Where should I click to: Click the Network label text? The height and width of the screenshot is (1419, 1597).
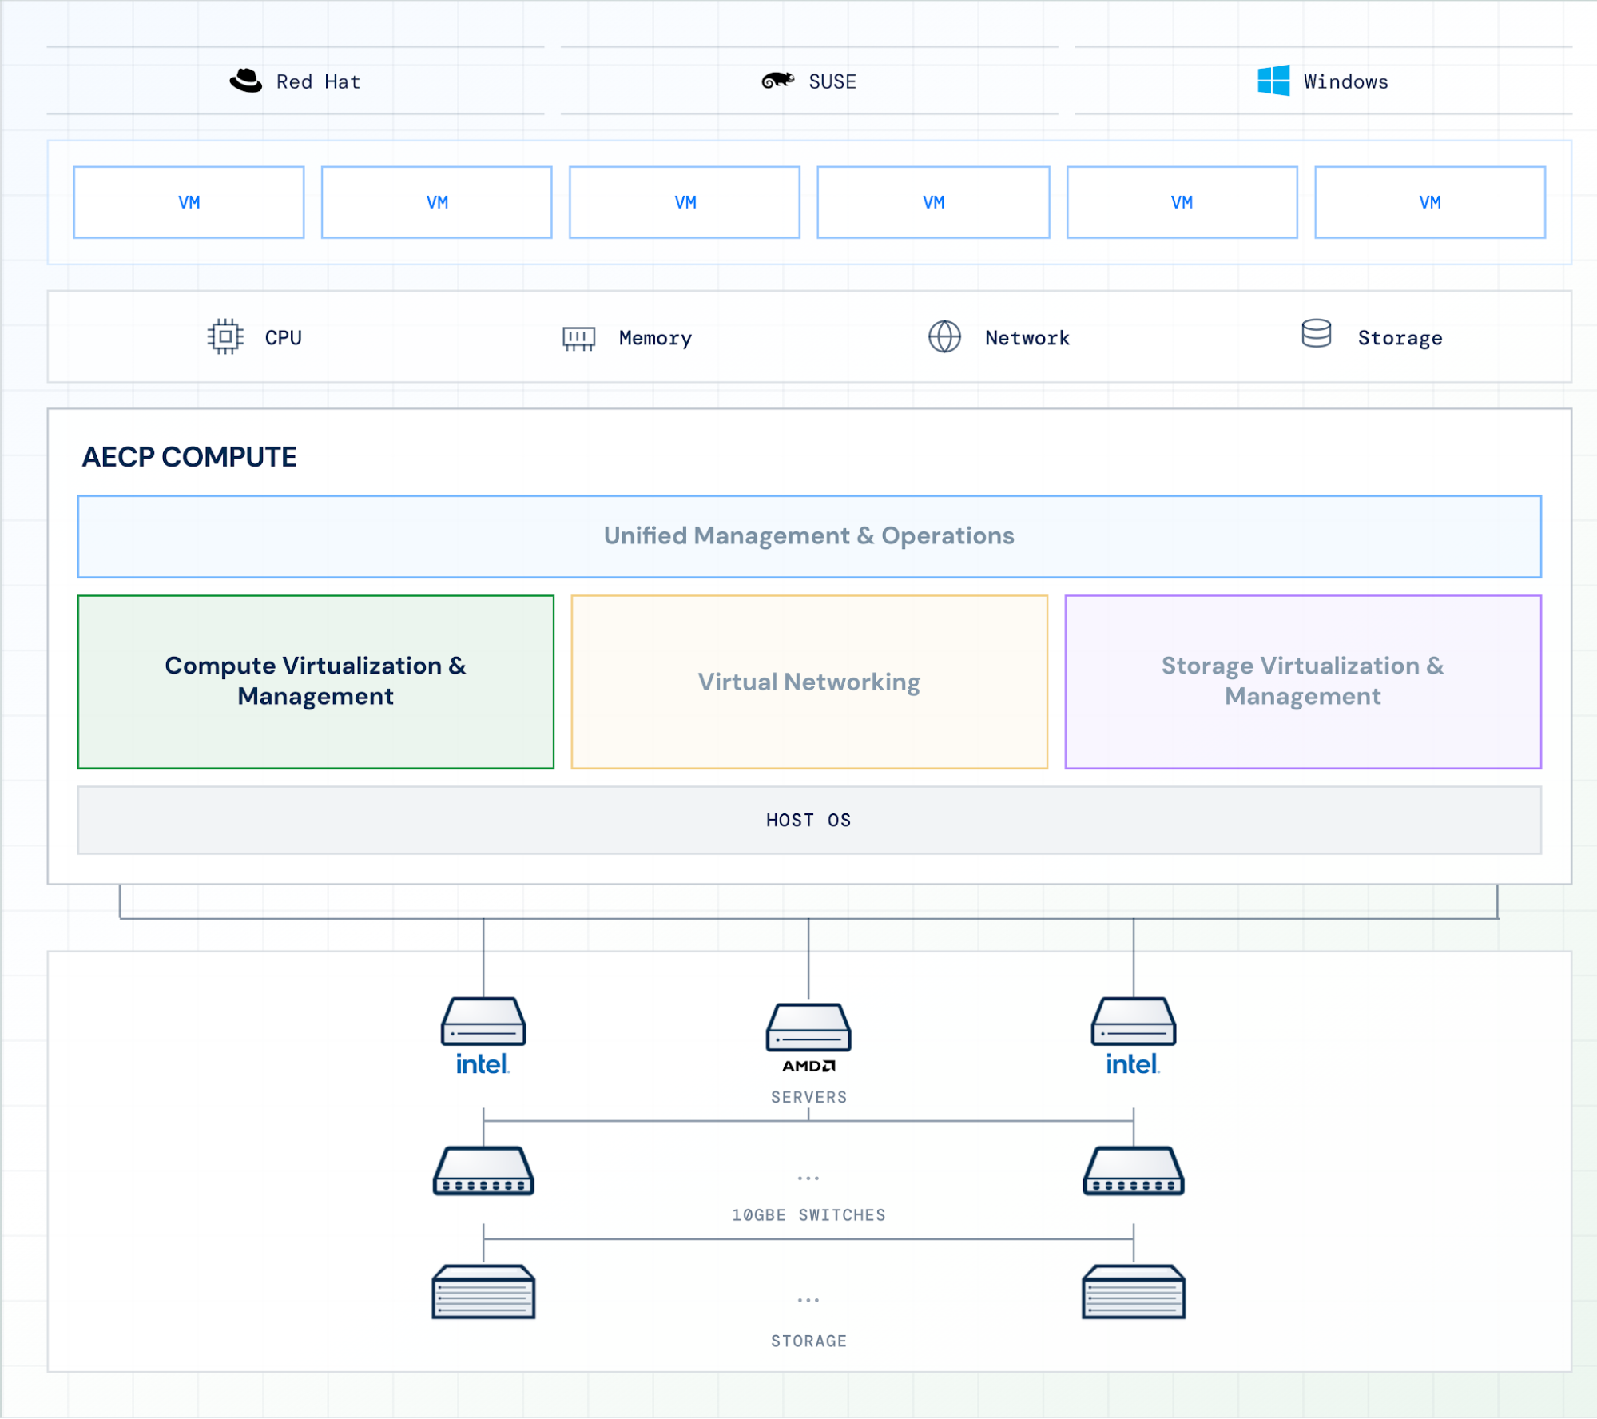tap(1027, 338)
